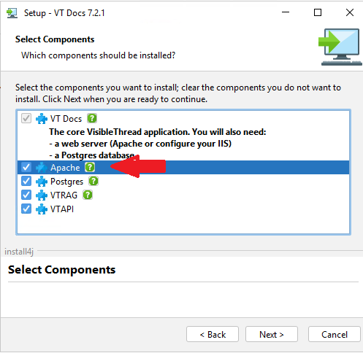Click the help icon beside Postgres

(93, 181)
